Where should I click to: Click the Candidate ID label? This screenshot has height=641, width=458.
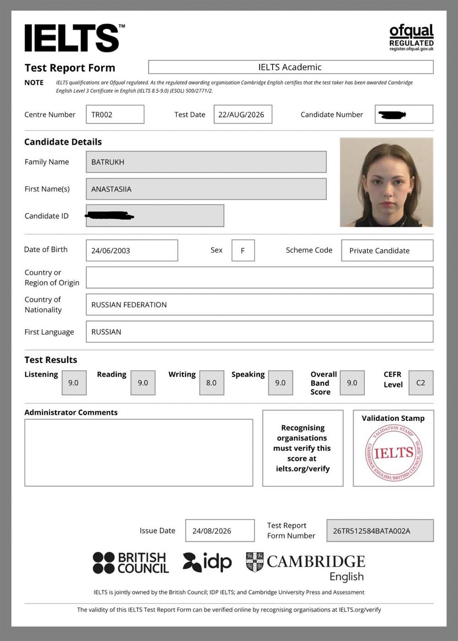(46, 216)
